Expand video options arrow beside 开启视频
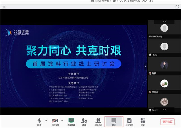 click(x=62, y=120)
